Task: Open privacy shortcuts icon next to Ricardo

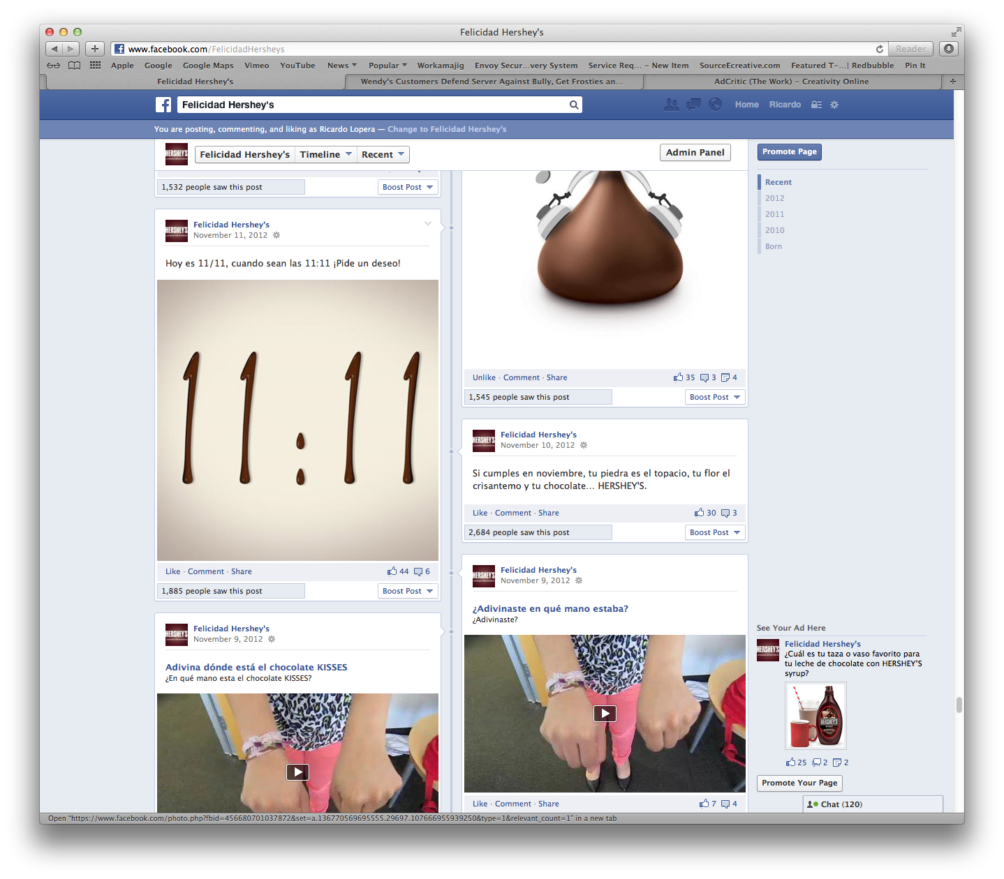Action: [816, 105]
